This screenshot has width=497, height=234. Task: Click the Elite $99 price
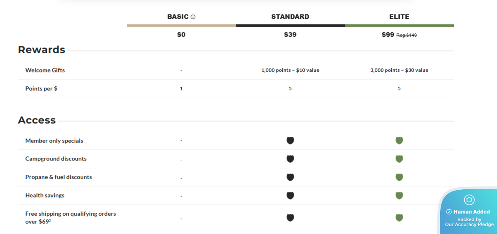pos(388,35)
